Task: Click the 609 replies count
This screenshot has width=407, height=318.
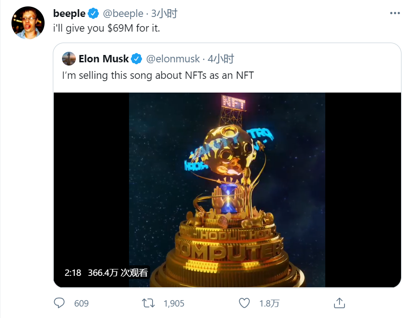Action: point(81,303)
